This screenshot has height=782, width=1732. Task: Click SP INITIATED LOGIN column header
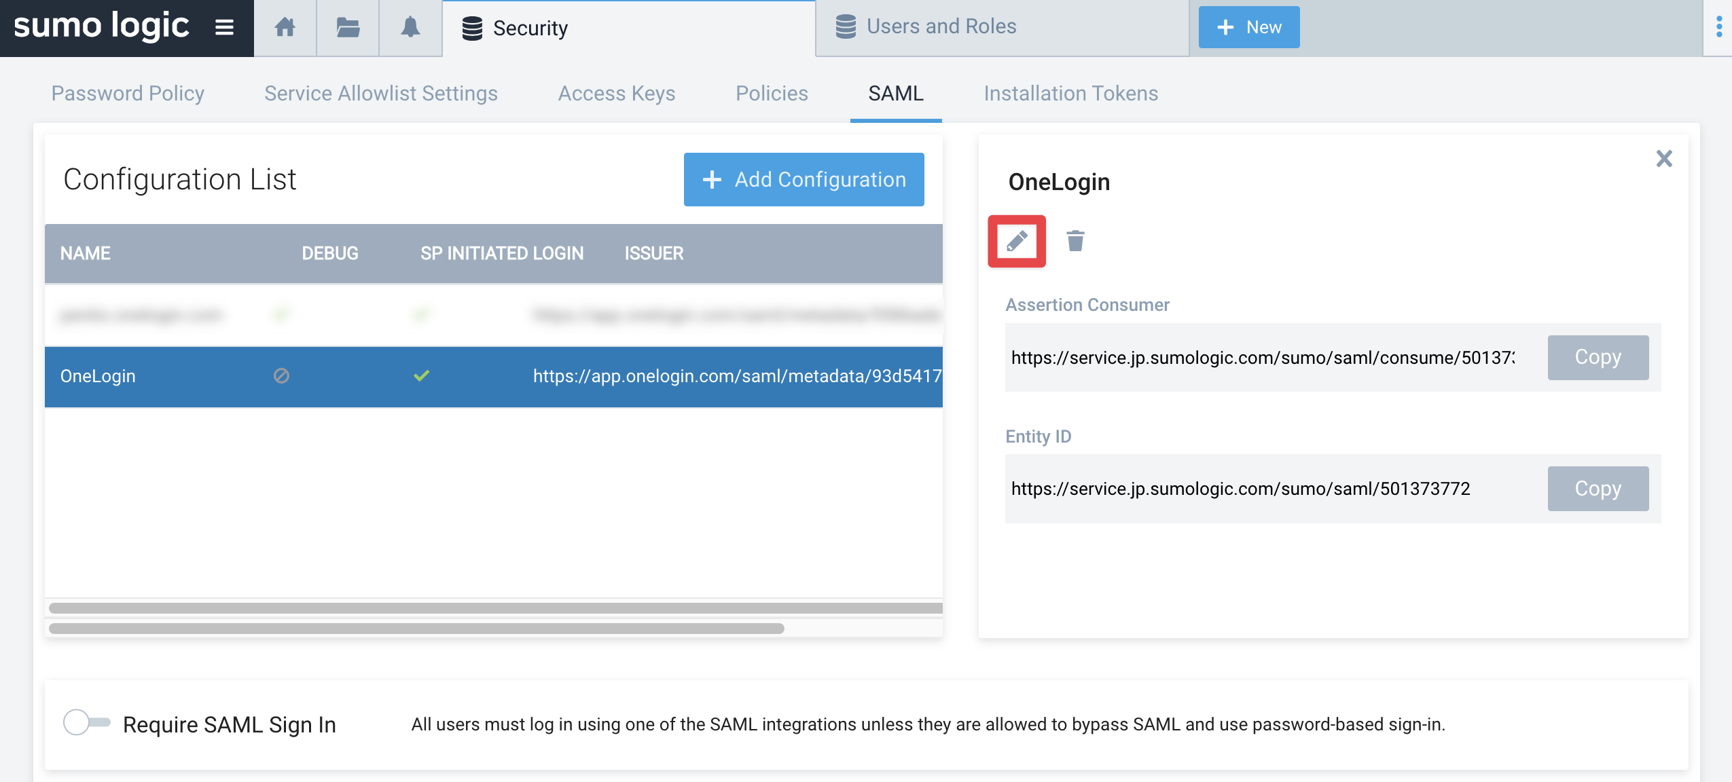click(502, 253)
